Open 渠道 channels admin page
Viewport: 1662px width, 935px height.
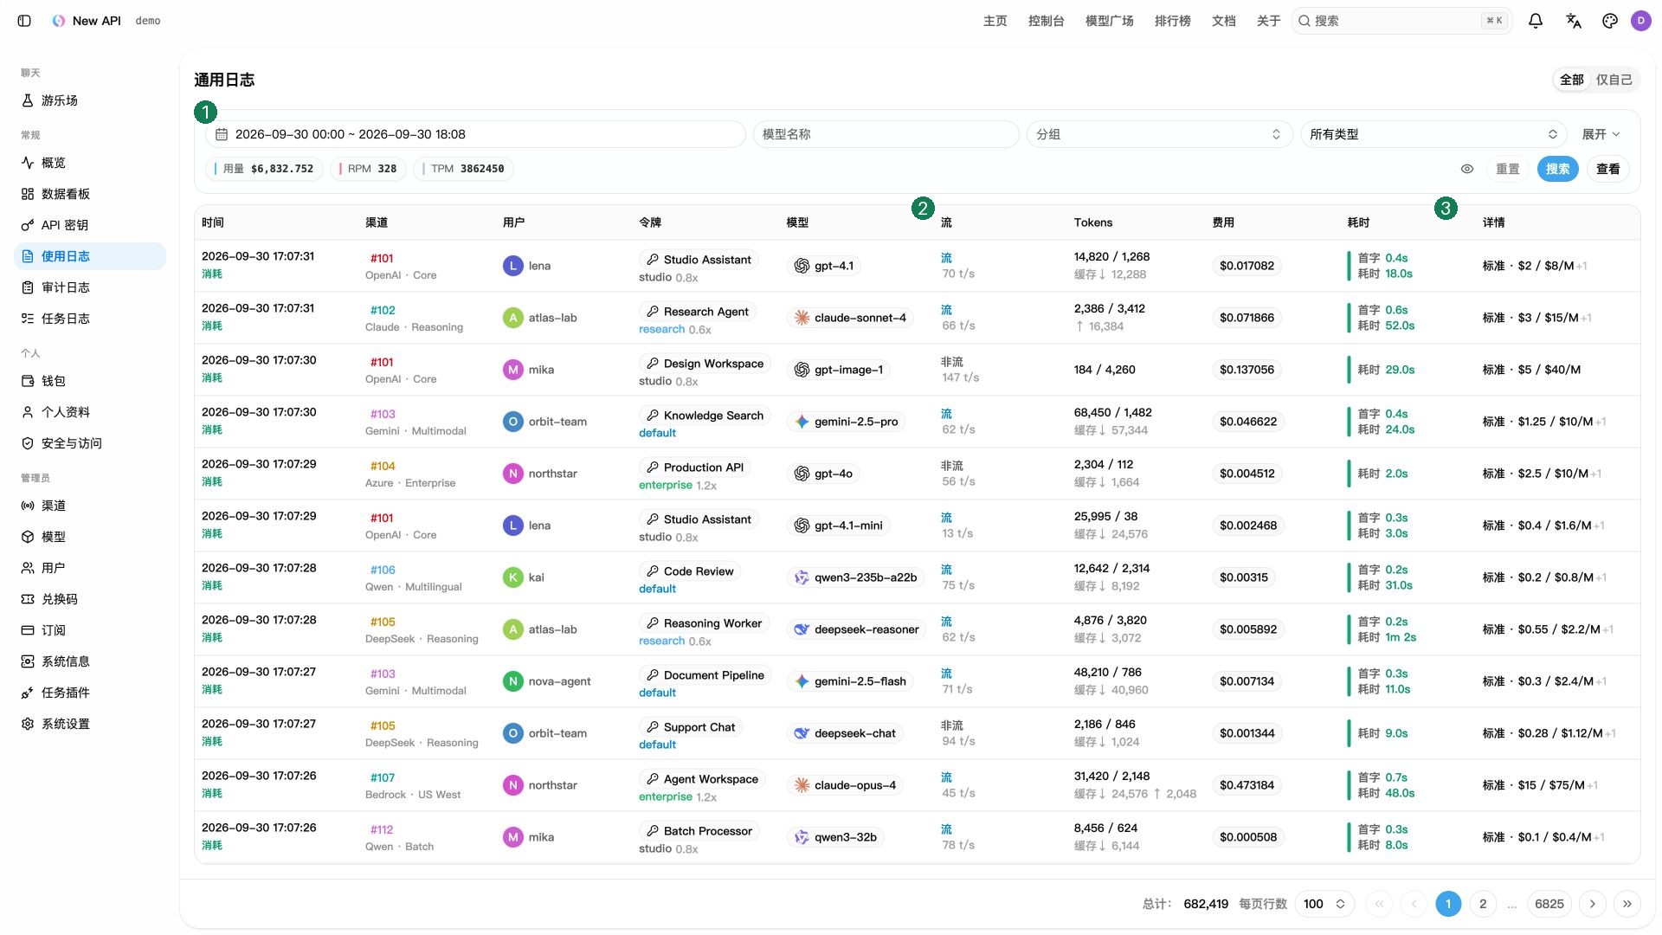coord(90,506)
